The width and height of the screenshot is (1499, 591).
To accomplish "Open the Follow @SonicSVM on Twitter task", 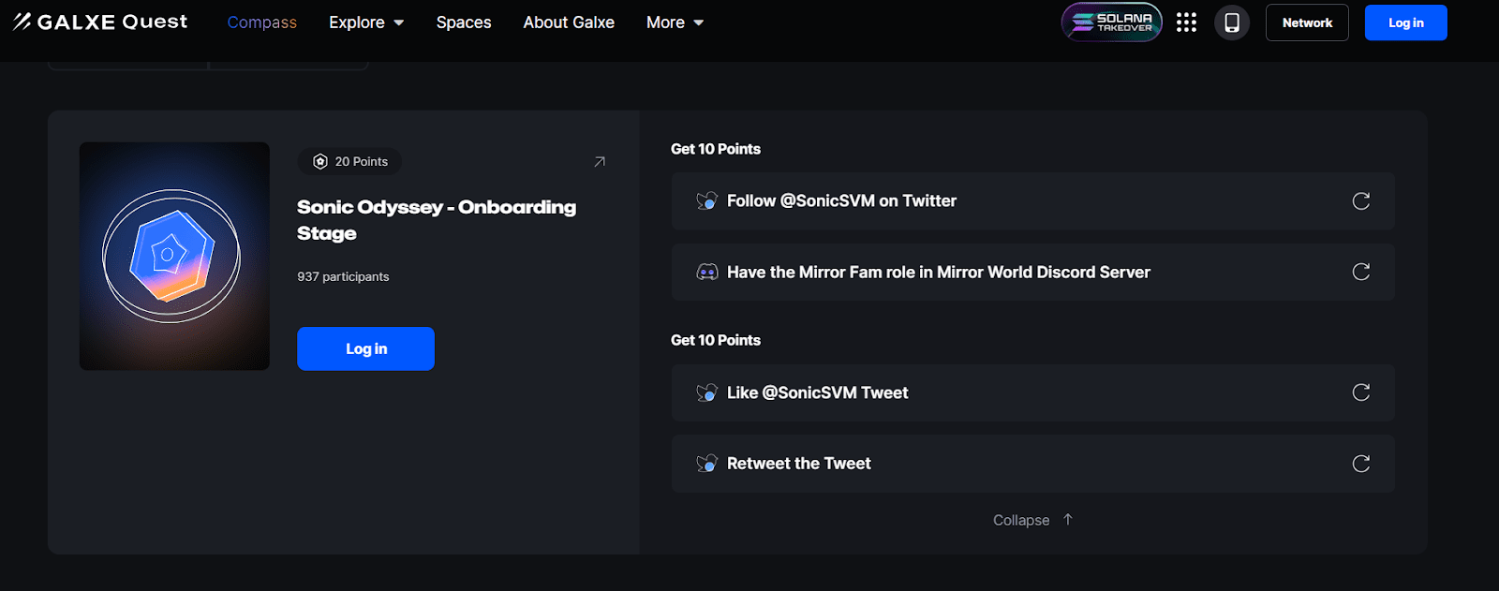I will [841, 201].
